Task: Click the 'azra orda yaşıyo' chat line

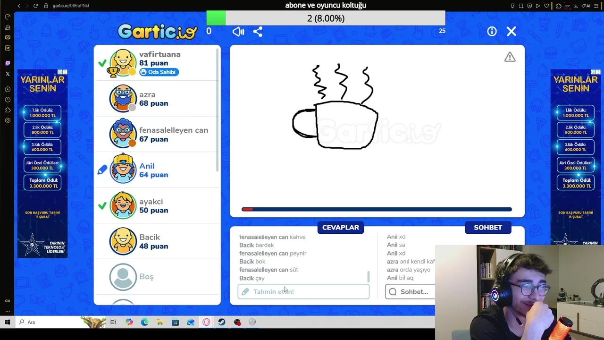Action: pos(409,270)
